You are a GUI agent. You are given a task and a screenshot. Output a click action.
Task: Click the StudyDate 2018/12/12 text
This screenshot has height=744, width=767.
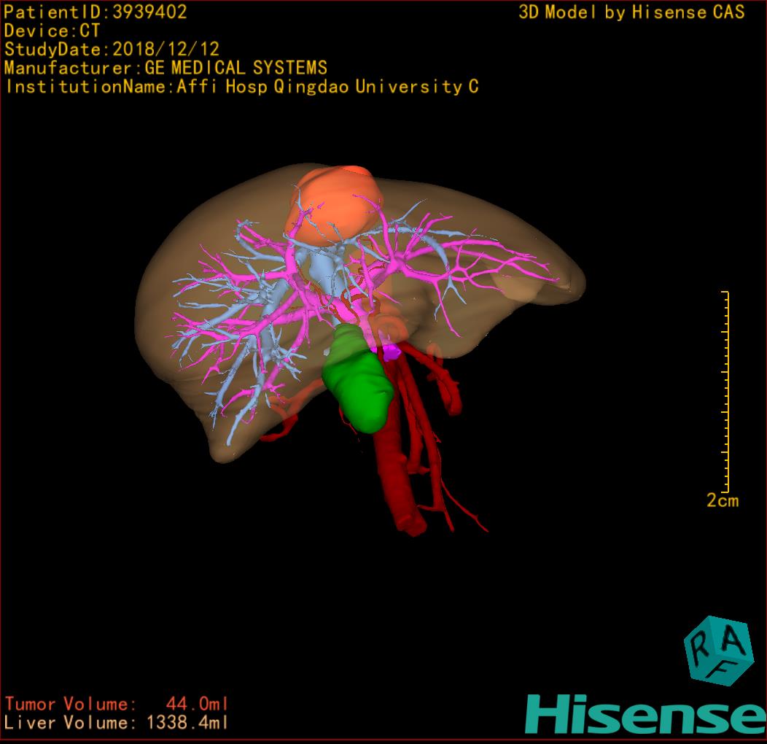(112, 50)
